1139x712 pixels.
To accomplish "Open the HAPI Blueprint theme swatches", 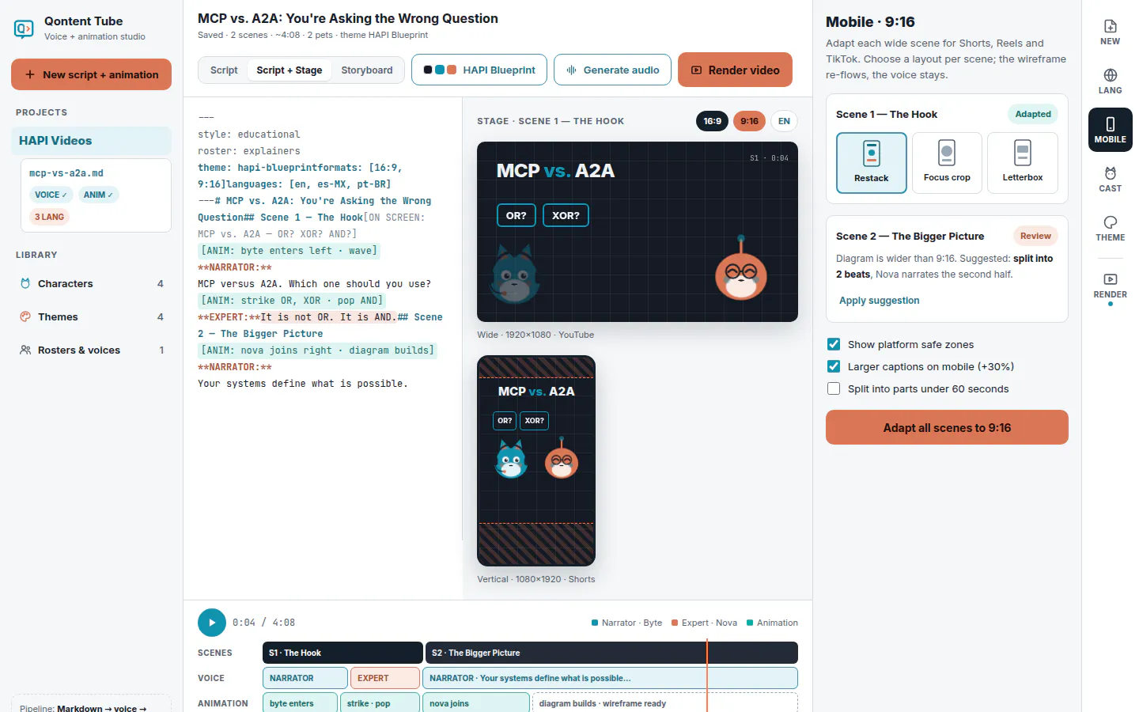I will (479, 70).
